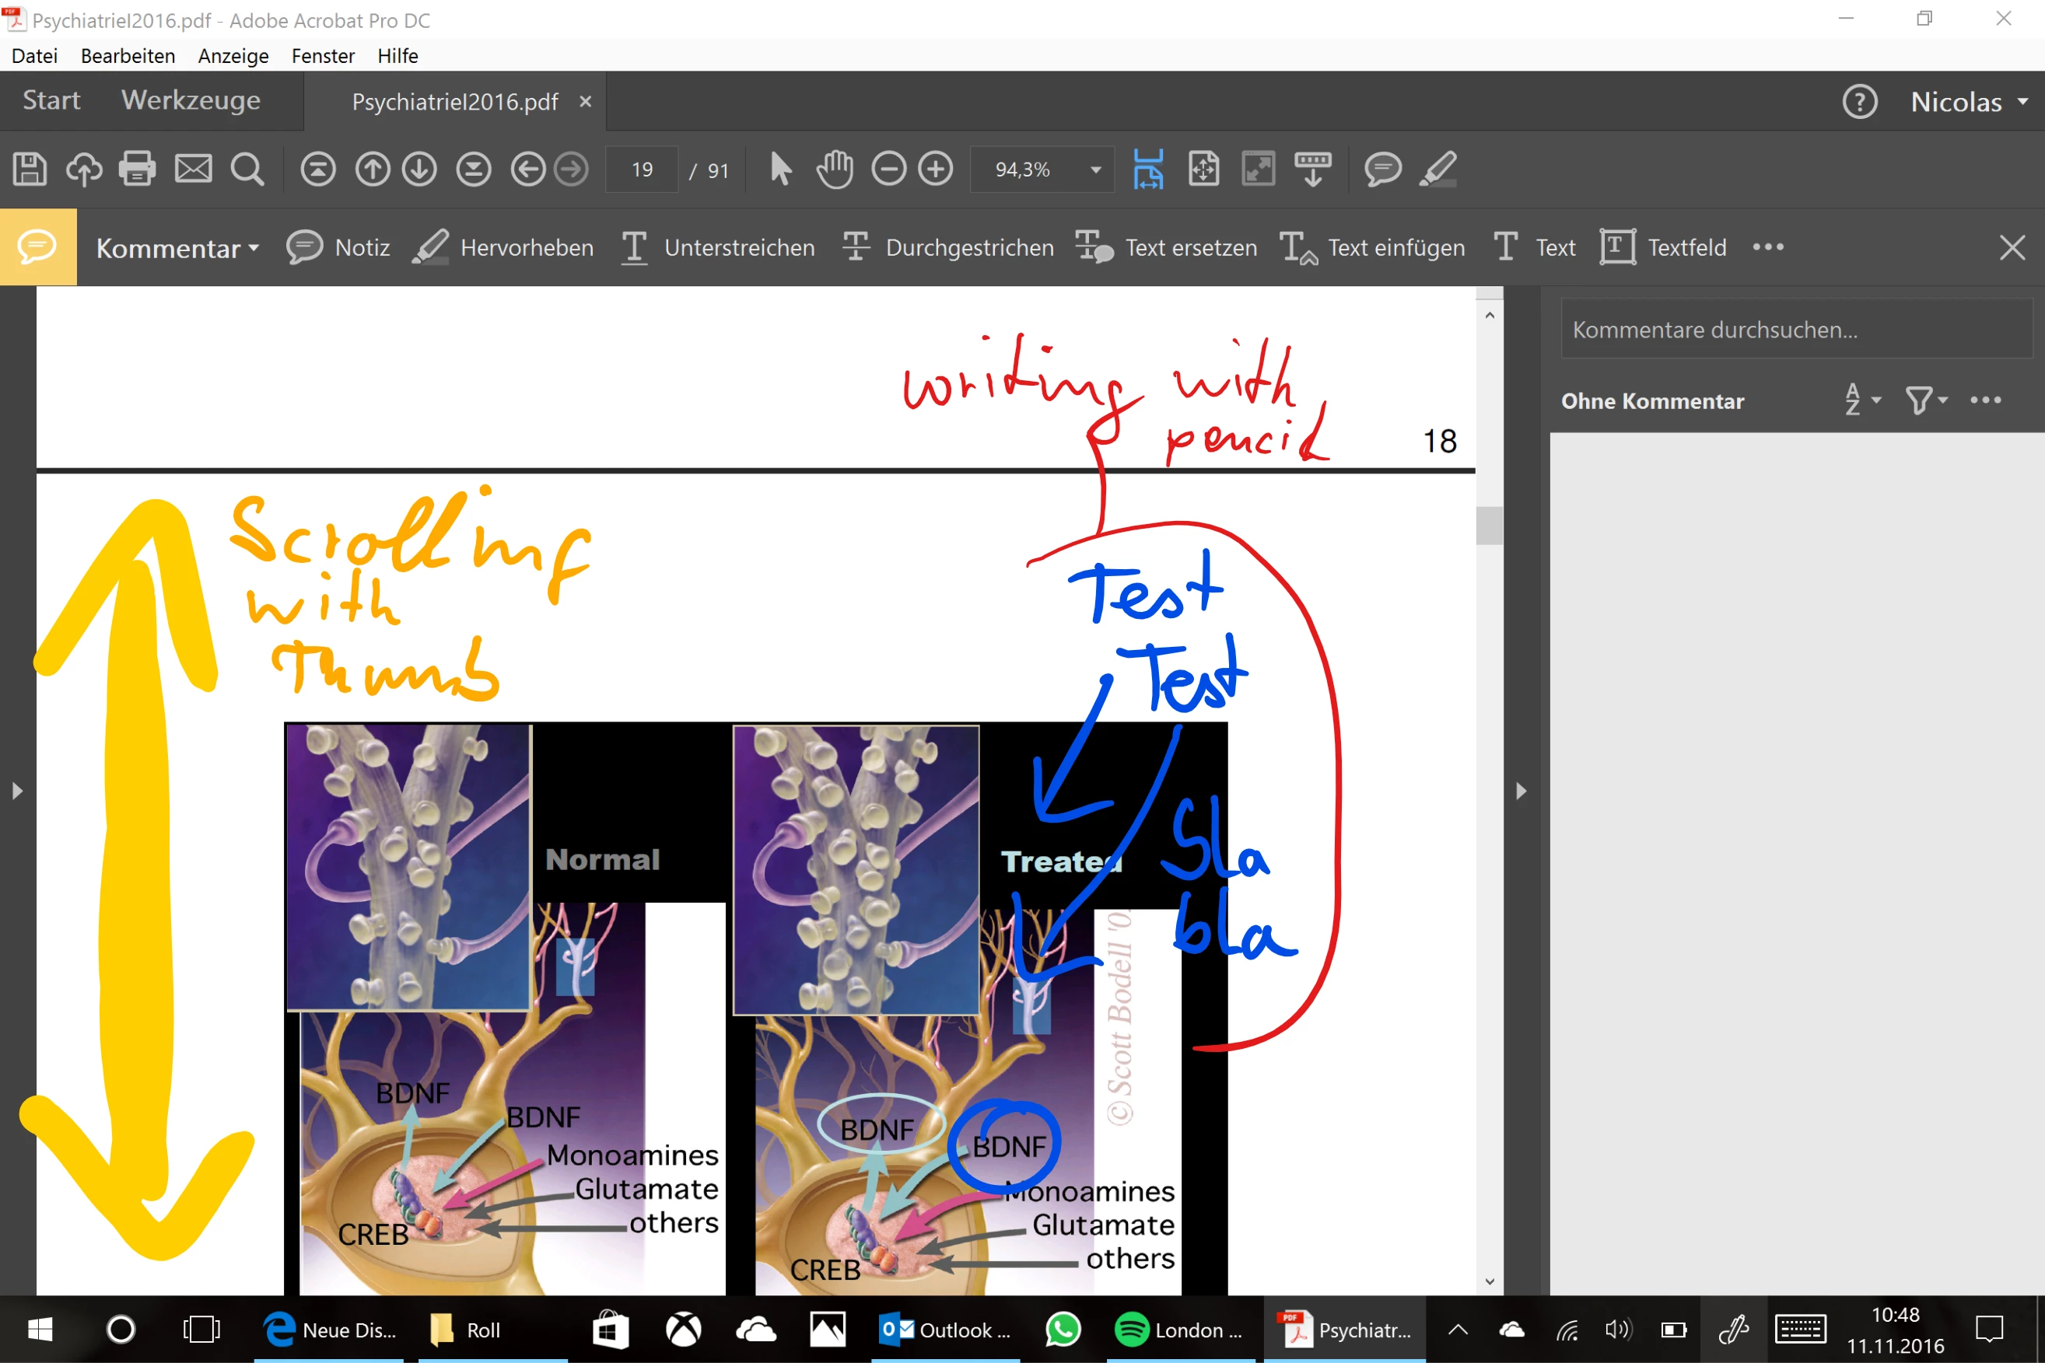Click the Kommentare durchsuchen search field
This screenshot has width=2045, height=1363.
(x=1796, y=330)
